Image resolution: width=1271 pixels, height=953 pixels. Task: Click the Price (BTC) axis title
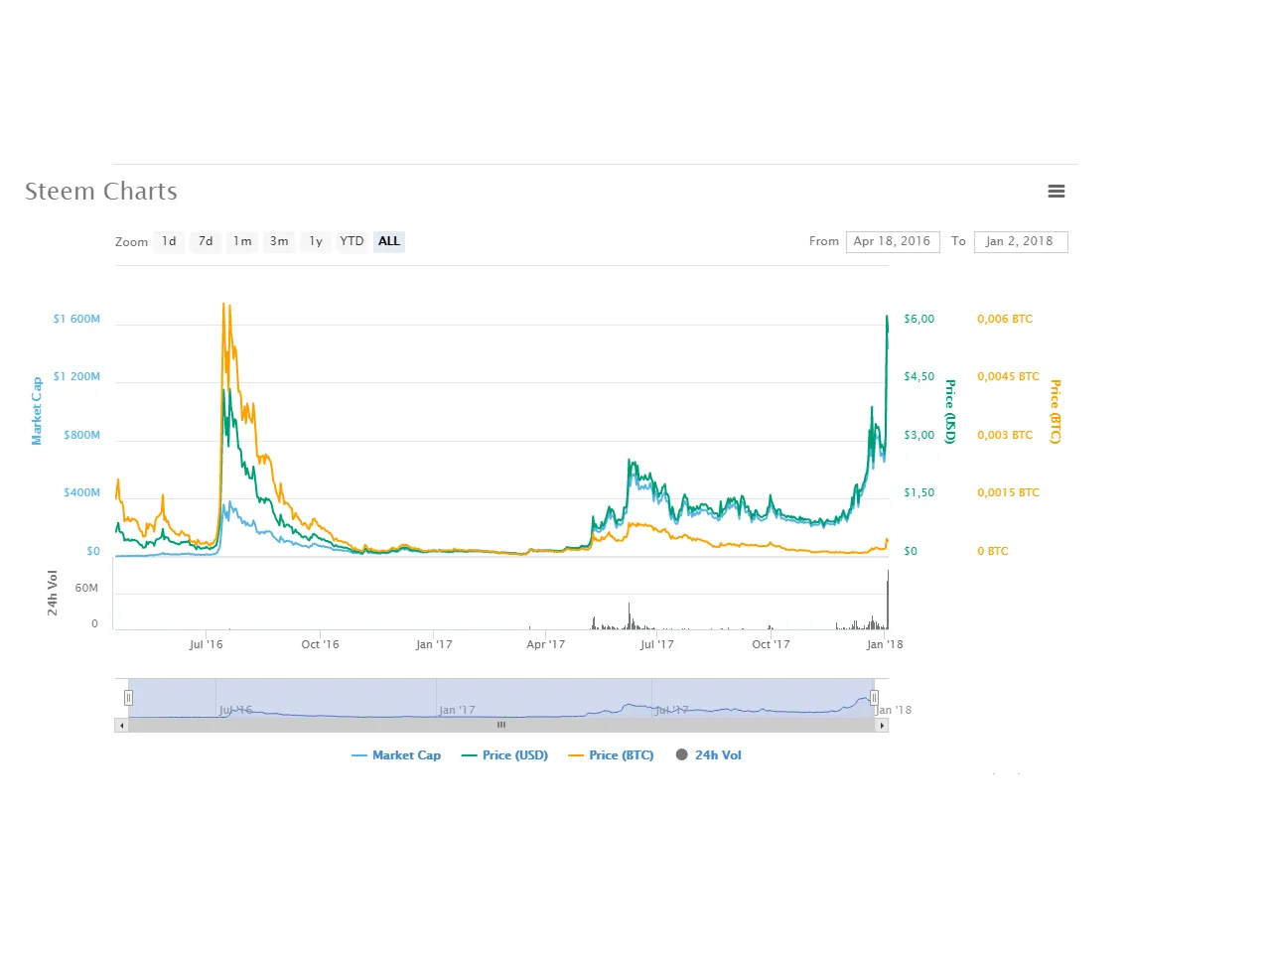click(1056, 411)
